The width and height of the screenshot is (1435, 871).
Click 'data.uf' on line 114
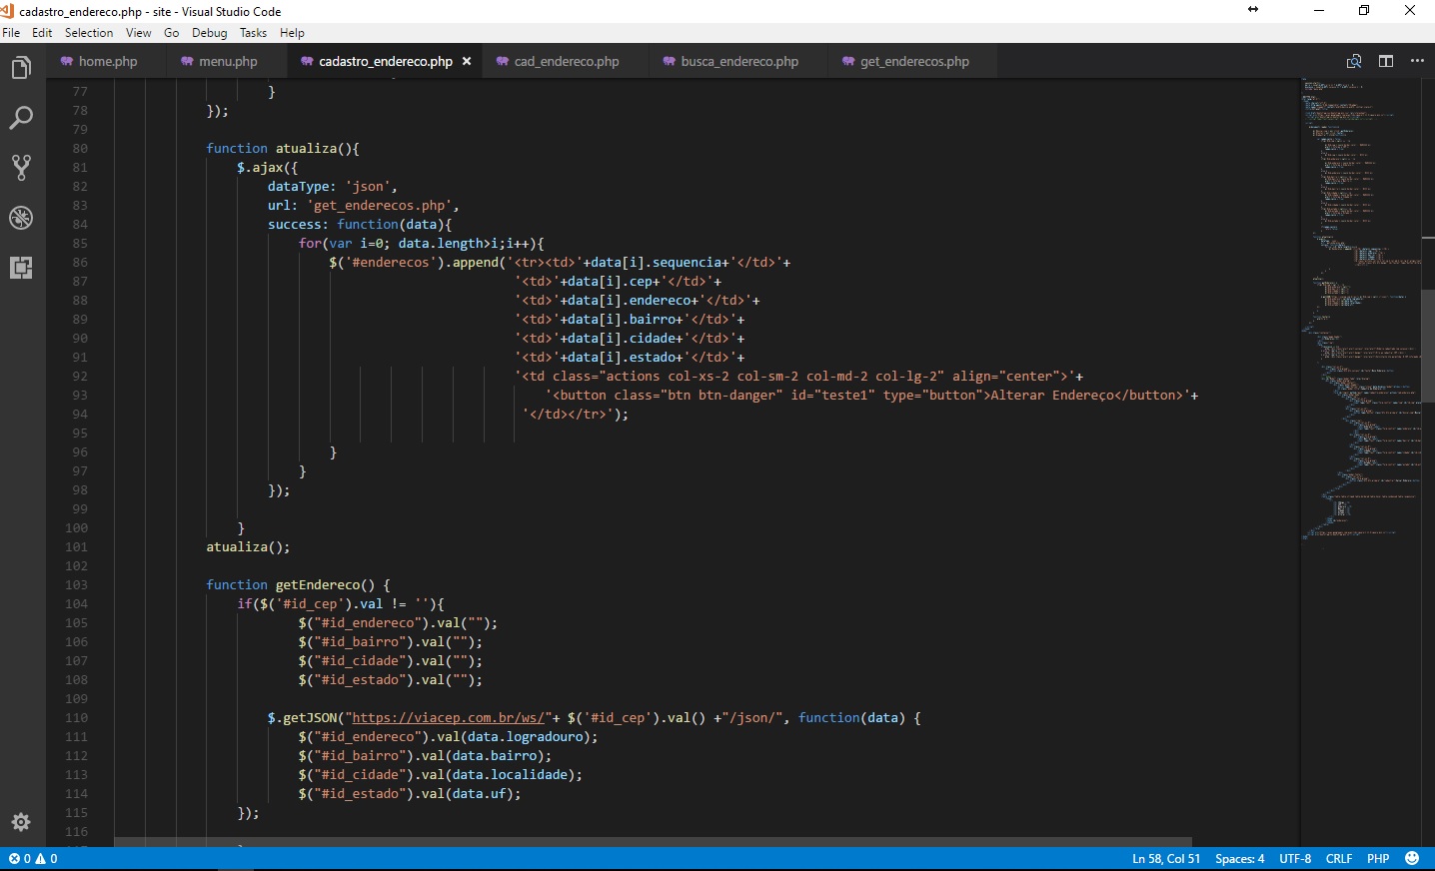pos(479,793)
